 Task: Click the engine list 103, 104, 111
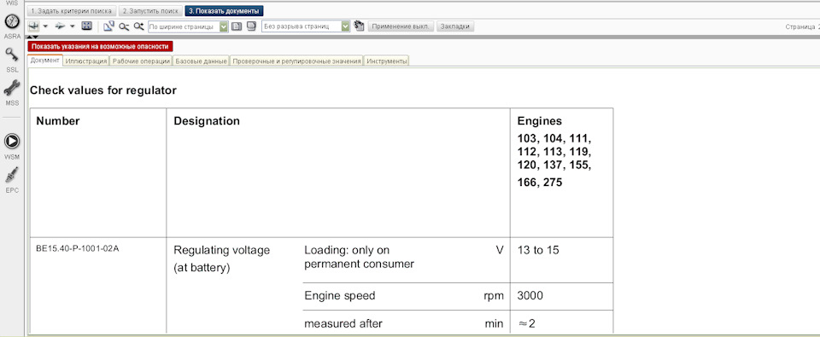pos(554,139)
